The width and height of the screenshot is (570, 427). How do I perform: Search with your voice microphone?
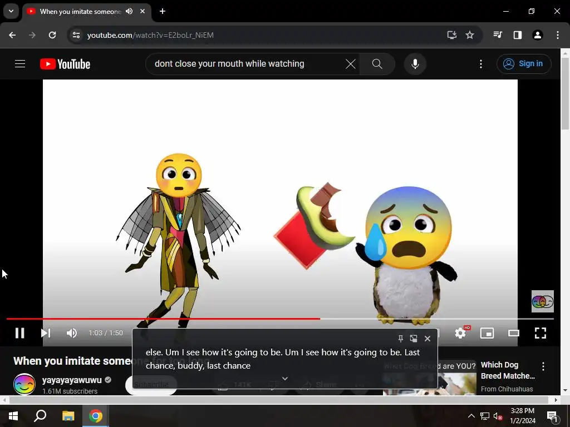pos(415,64)
